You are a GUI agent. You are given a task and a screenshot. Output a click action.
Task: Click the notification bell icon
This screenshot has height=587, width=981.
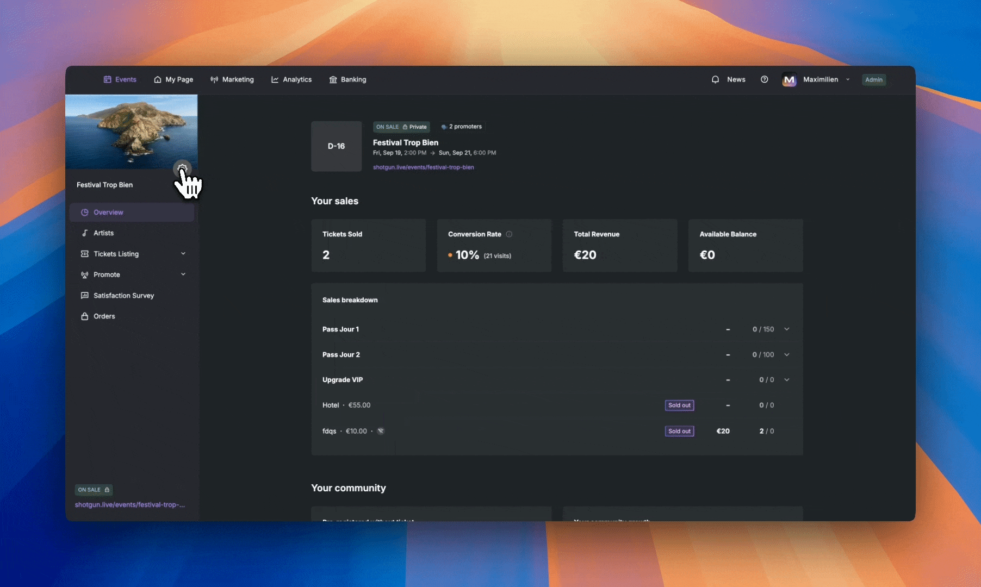[x=715, y=79]
